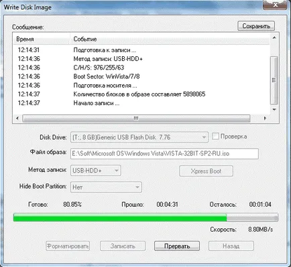Click the elapsed time 00:04:31

point(167,204)
